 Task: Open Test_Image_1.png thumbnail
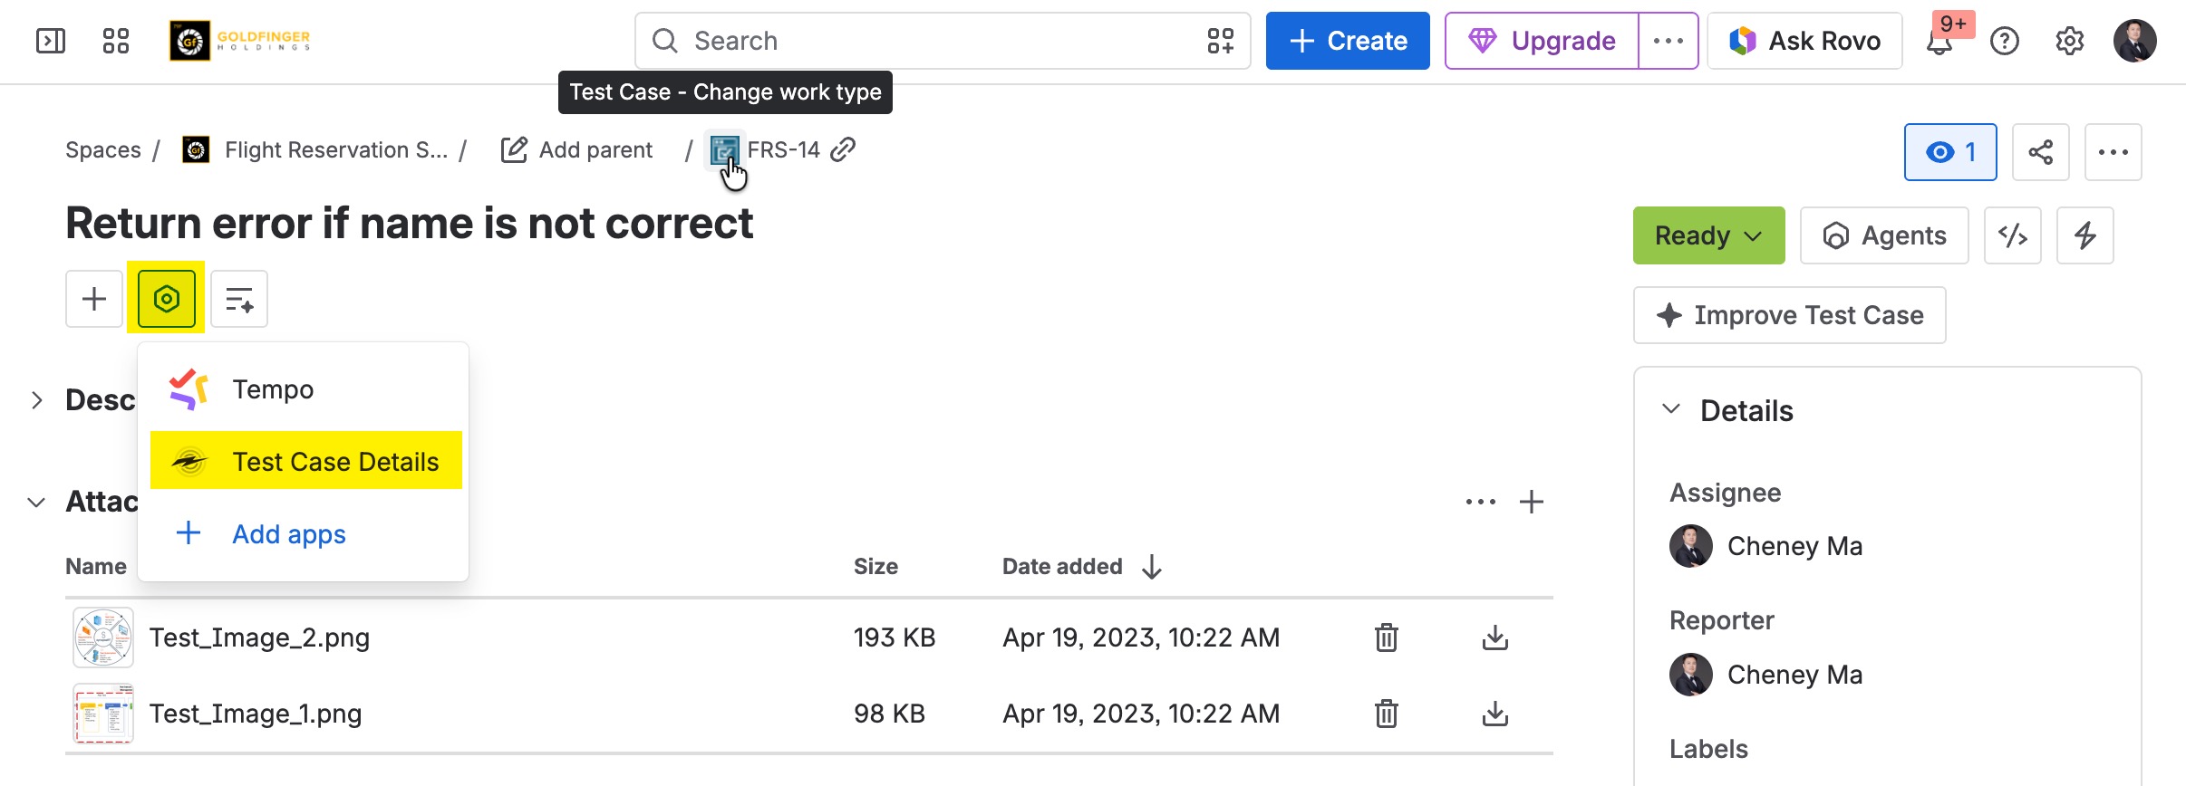(103, 714)
